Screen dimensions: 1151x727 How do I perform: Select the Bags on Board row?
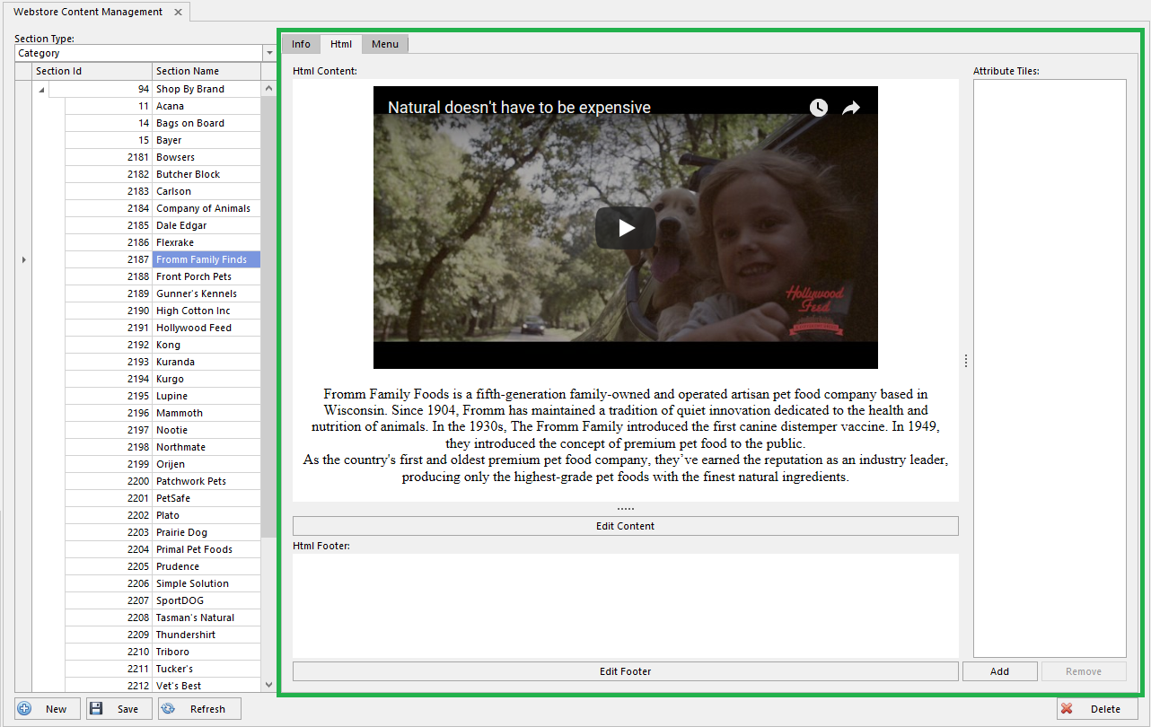[x=163, y=123]
